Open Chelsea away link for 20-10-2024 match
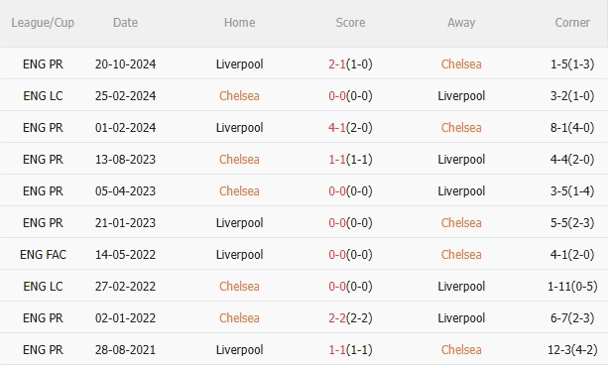 (x=461, y=64)
